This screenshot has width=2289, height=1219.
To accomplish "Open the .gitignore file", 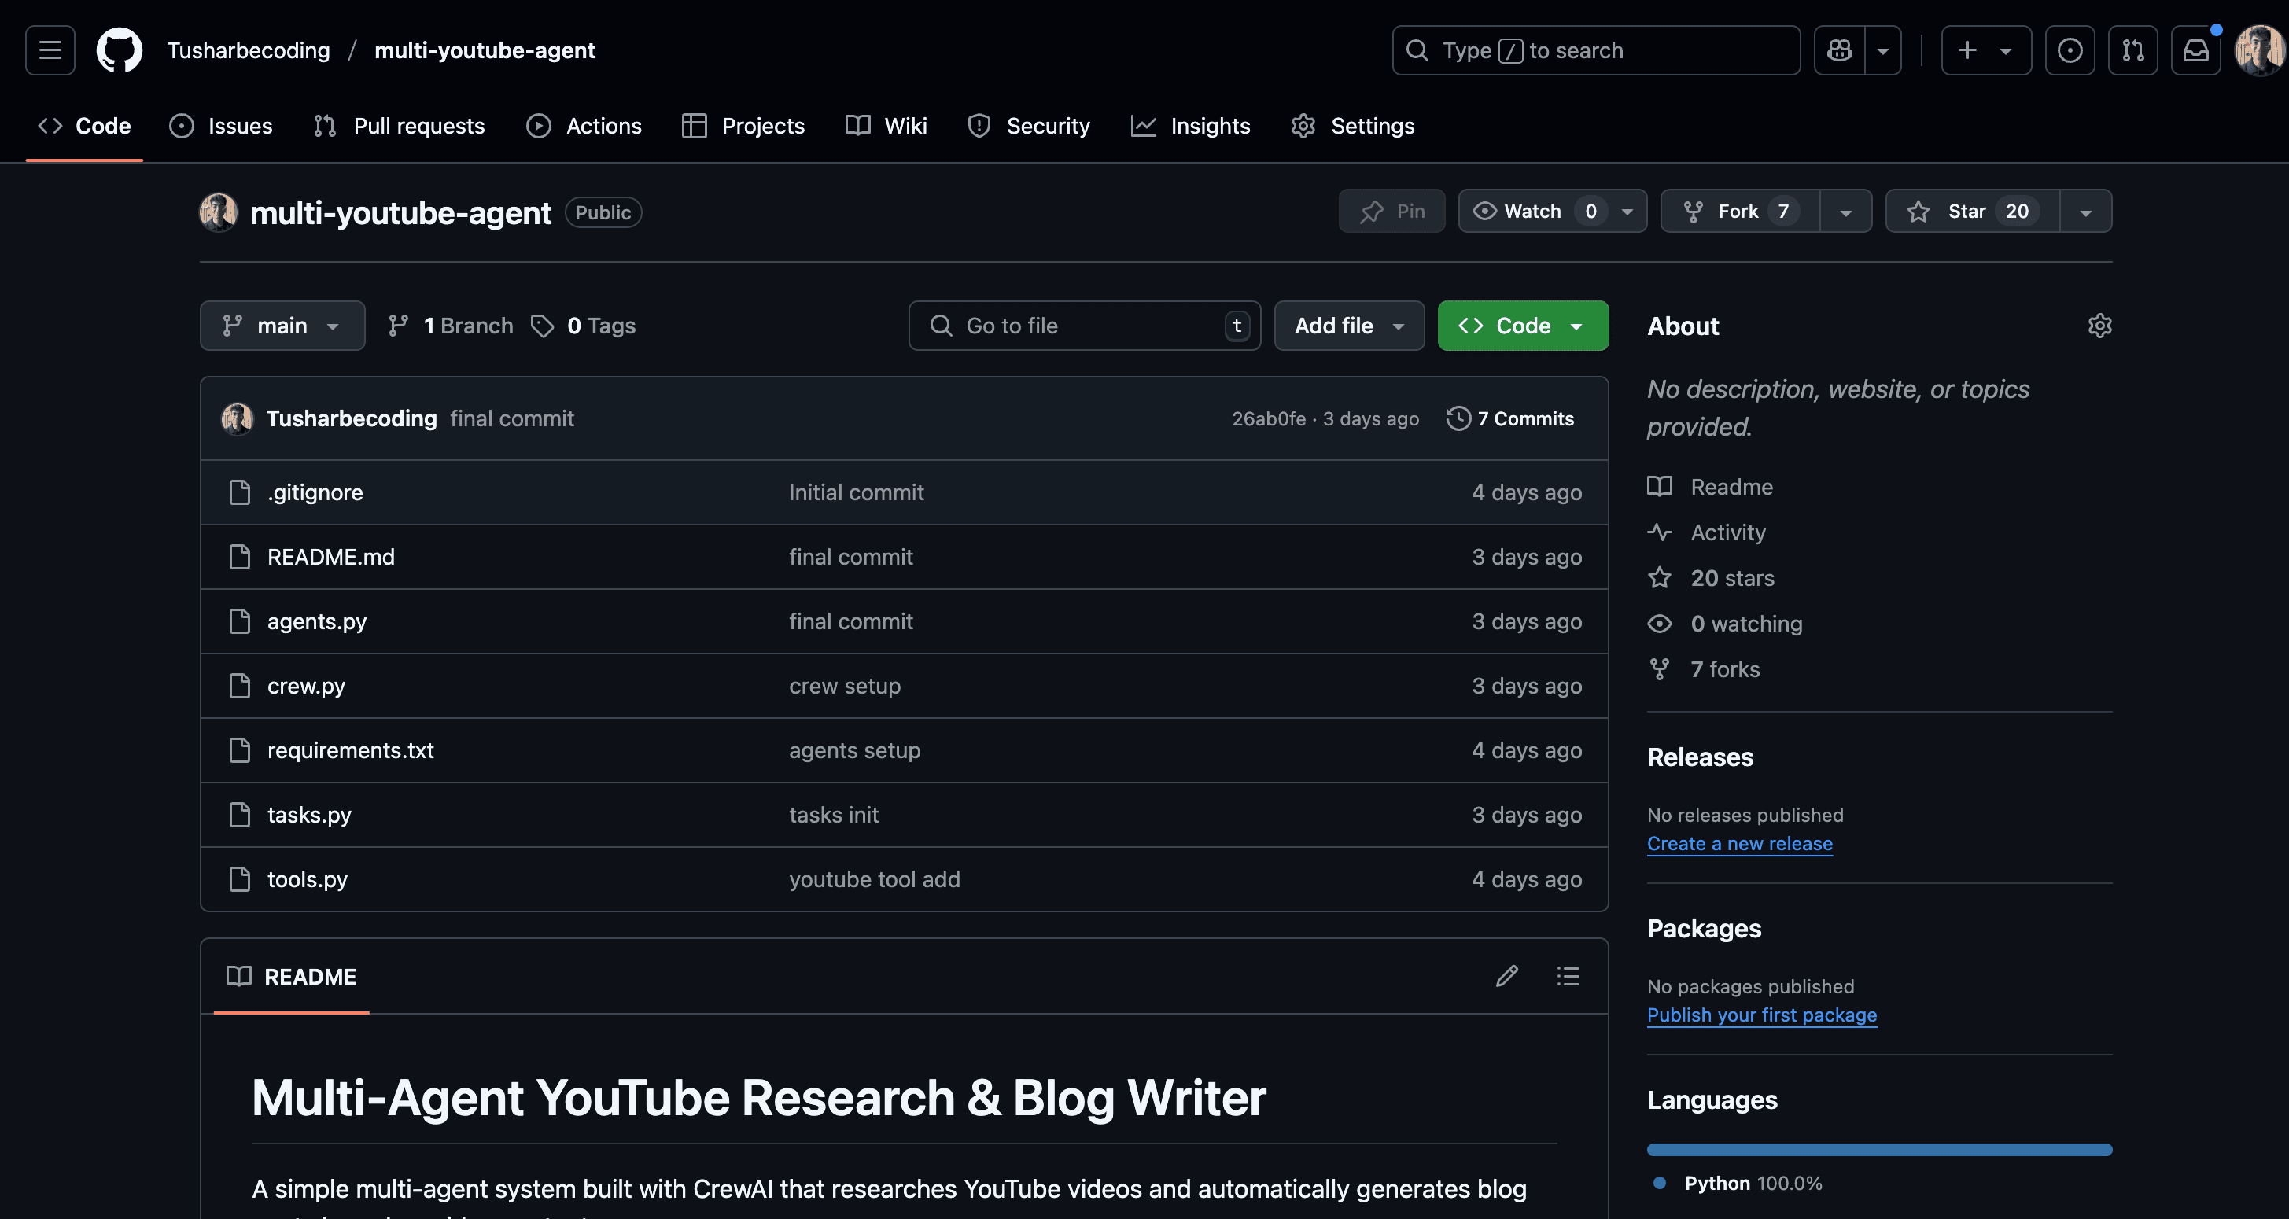I will tap(315, 493).
